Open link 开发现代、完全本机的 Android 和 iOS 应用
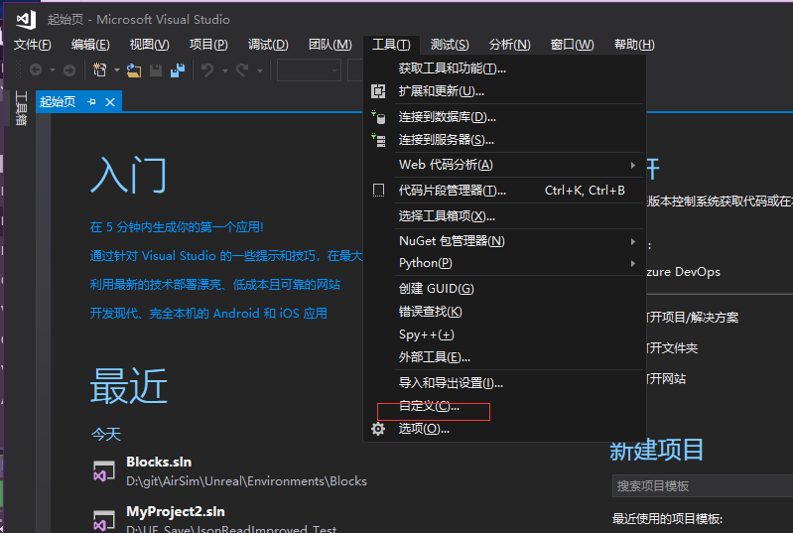This screenshot has width=793, height=533. click(208, 314)
